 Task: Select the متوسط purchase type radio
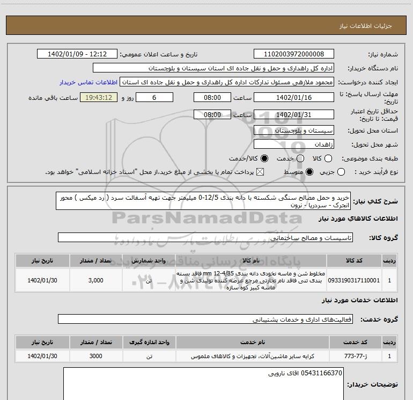309,172
